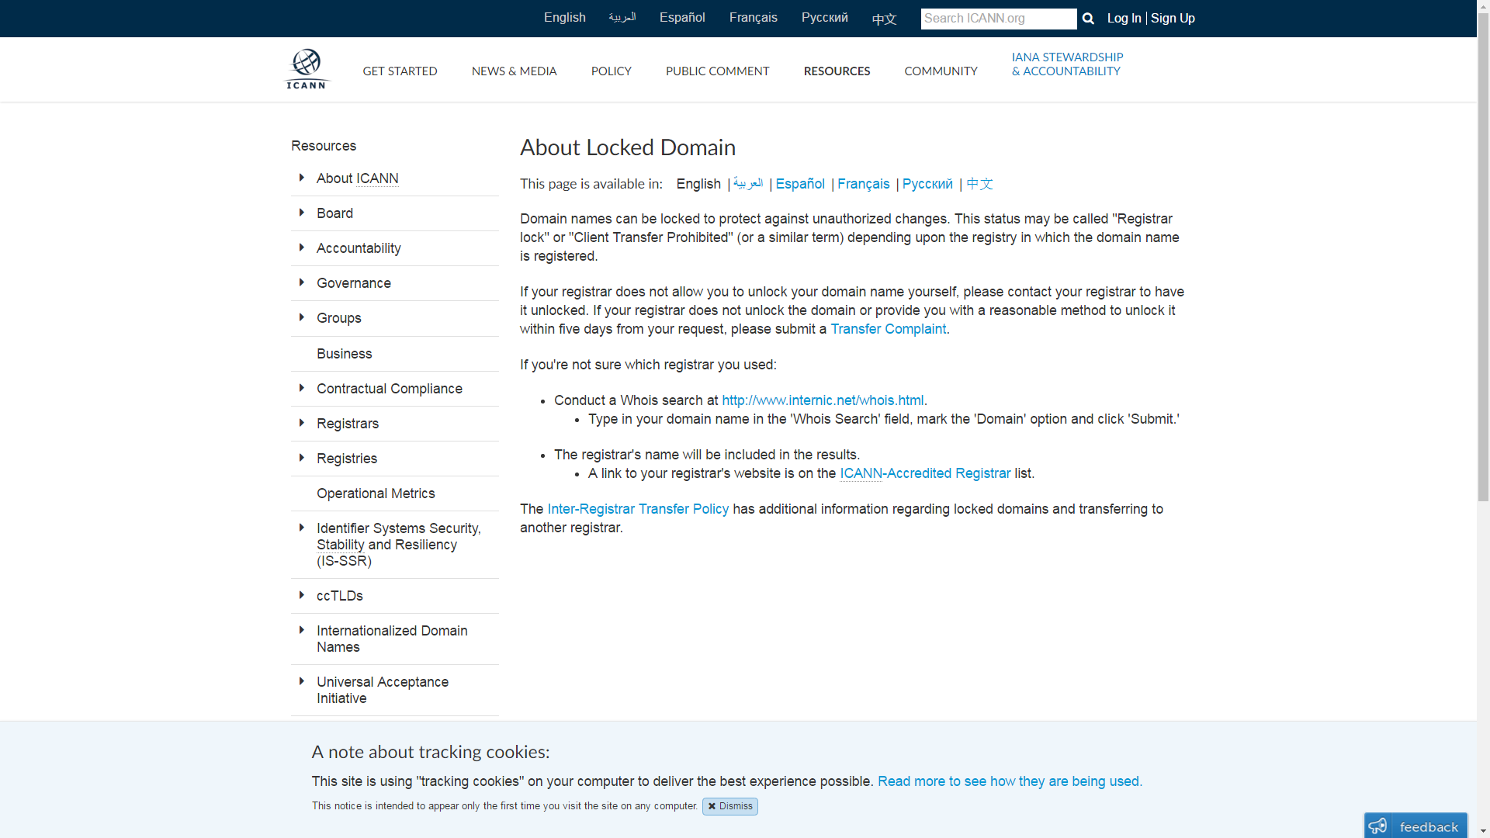
Task: Open the About ICANN sidebar item
Action: click(x=357, y=178)
